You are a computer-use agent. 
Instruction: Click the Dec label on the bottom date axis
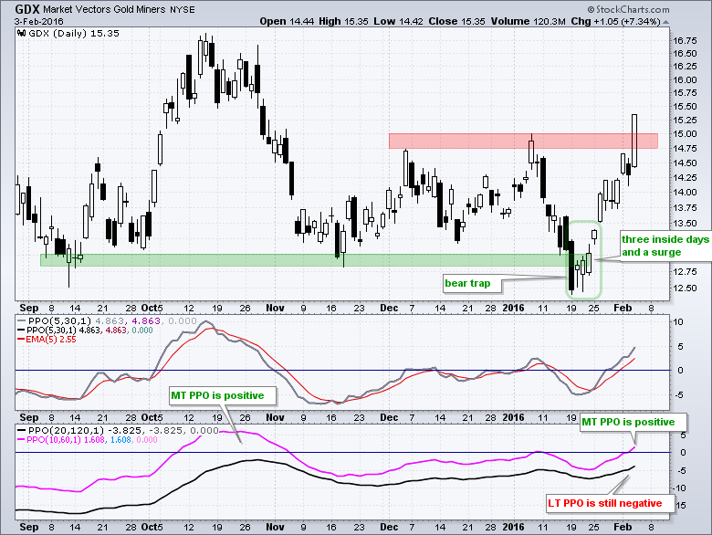[389, 527]
